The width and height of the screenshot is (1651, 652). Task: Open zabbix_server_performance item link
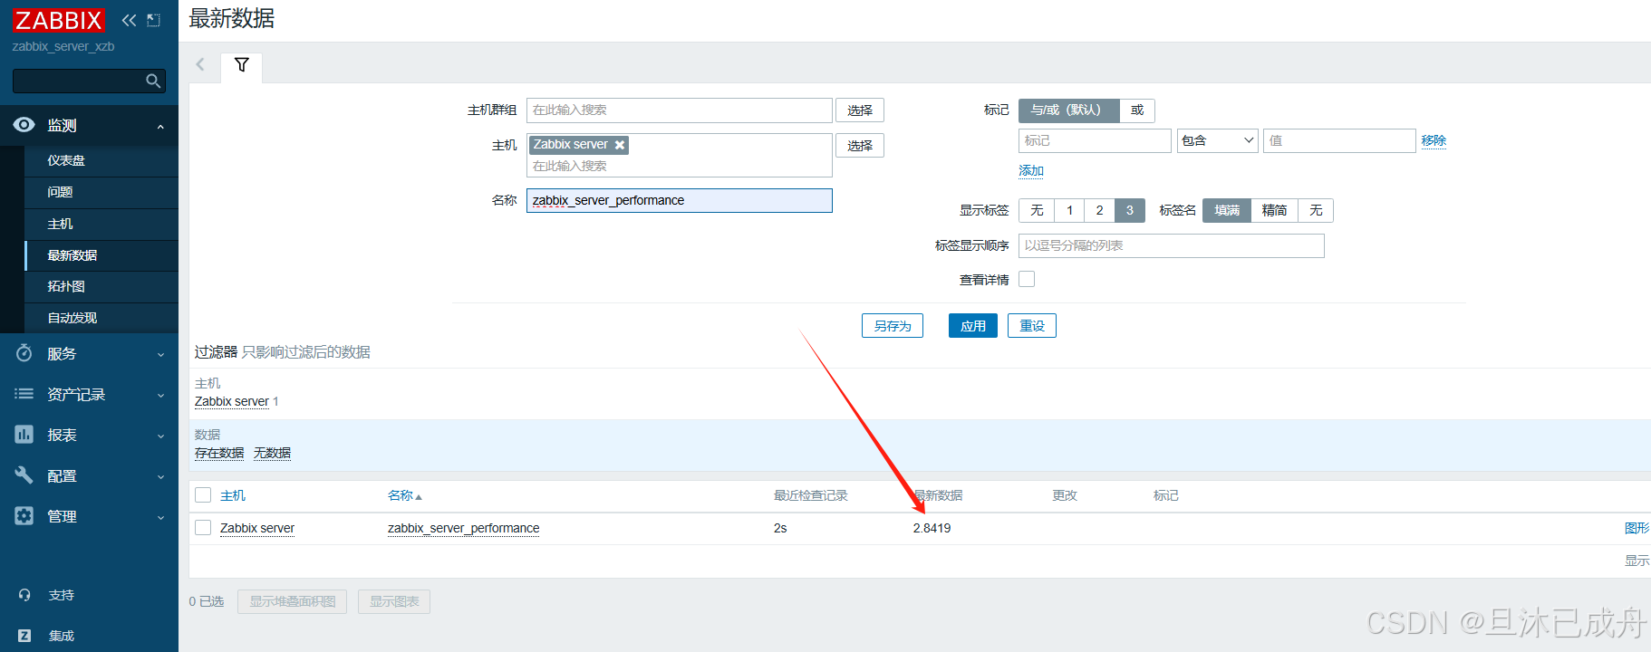463,528
